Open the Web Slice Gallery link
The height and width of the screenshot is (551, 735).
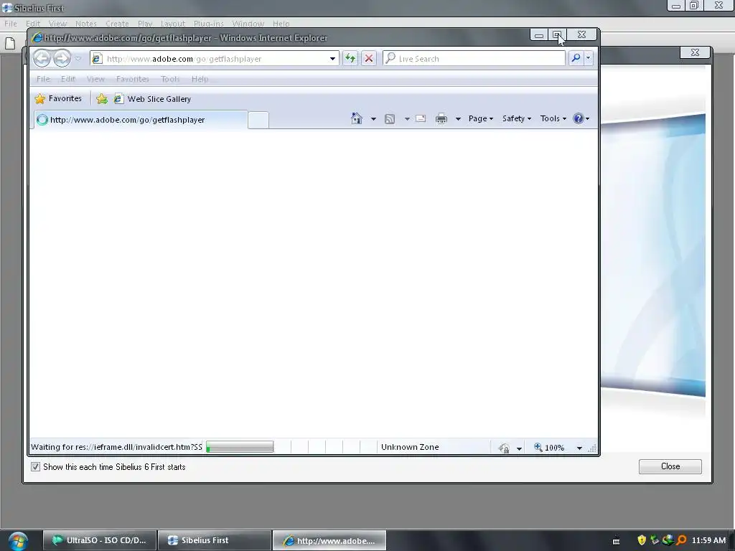(153, 99)
